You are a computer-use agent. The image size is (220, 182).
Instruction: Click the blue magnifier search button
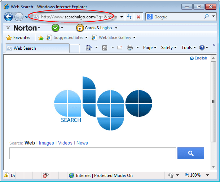coord(191,153)
